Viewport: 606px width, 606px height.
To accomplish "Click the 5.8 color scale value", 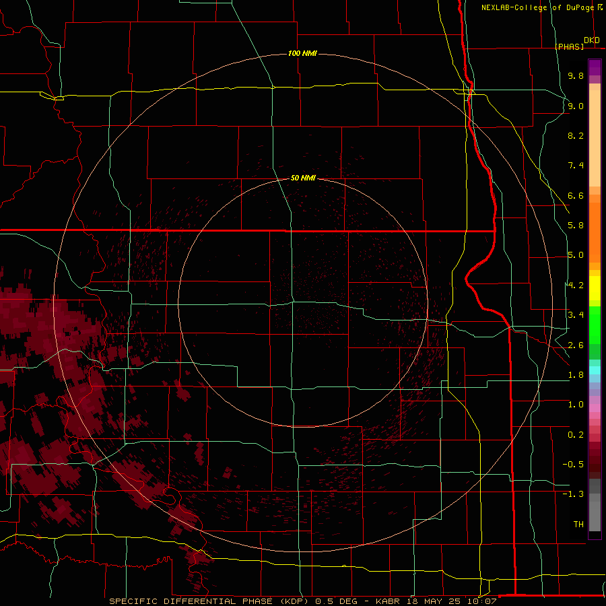I will coord(576,226).
